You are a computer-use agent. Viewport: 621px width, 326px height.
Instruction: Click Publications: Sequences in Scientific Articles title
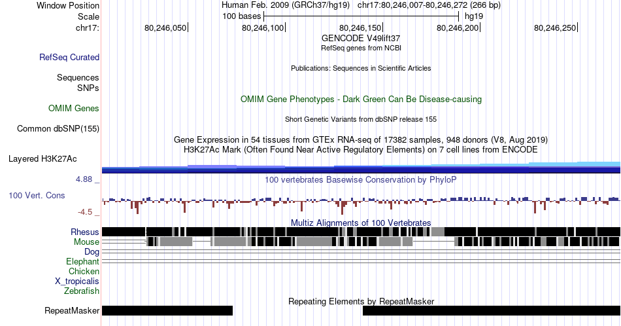pyautogui.click(x=361, y=68)
